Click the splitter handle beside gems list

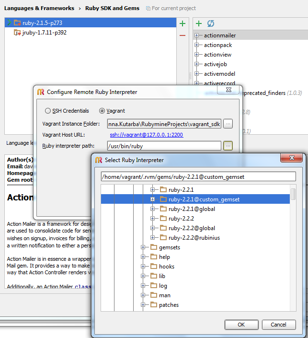point(191,76)
